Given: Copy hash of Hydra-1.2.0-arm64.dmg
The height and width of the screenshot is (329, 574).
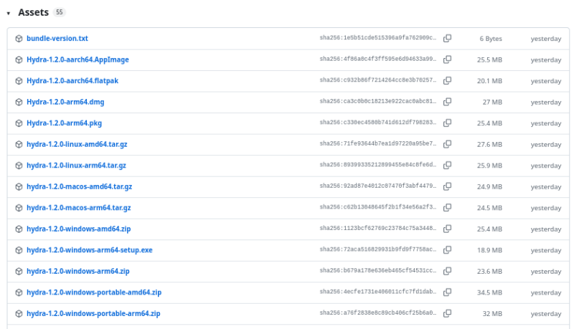Looking at the screenshot, I should (x=447, y=102).
